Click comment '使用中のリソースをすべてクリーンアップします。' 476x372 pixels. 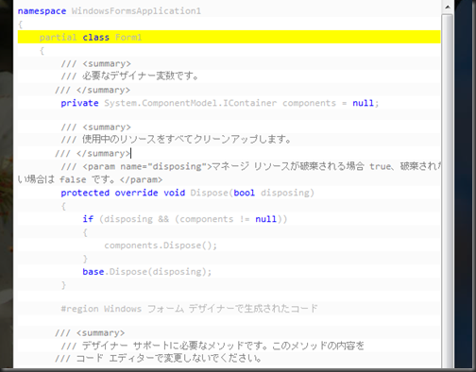pos(187,139)
